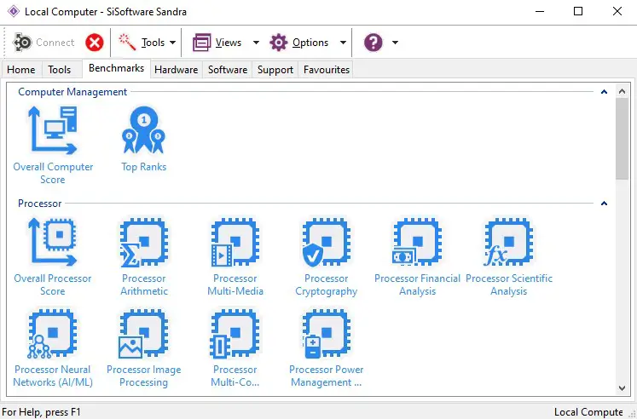Click the scrollbar down arrow

[622, 388]
